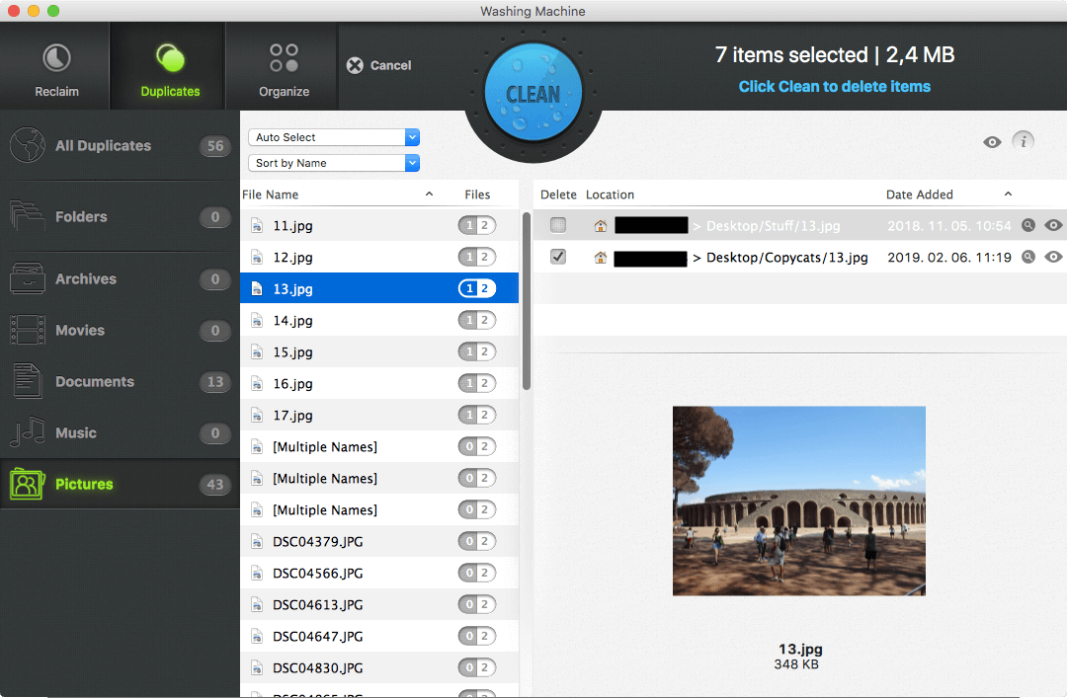The height and width of the screenshot is (698, 1067).
Task: Toggle preview eye icon near info button
Action: tap(992, 142)
